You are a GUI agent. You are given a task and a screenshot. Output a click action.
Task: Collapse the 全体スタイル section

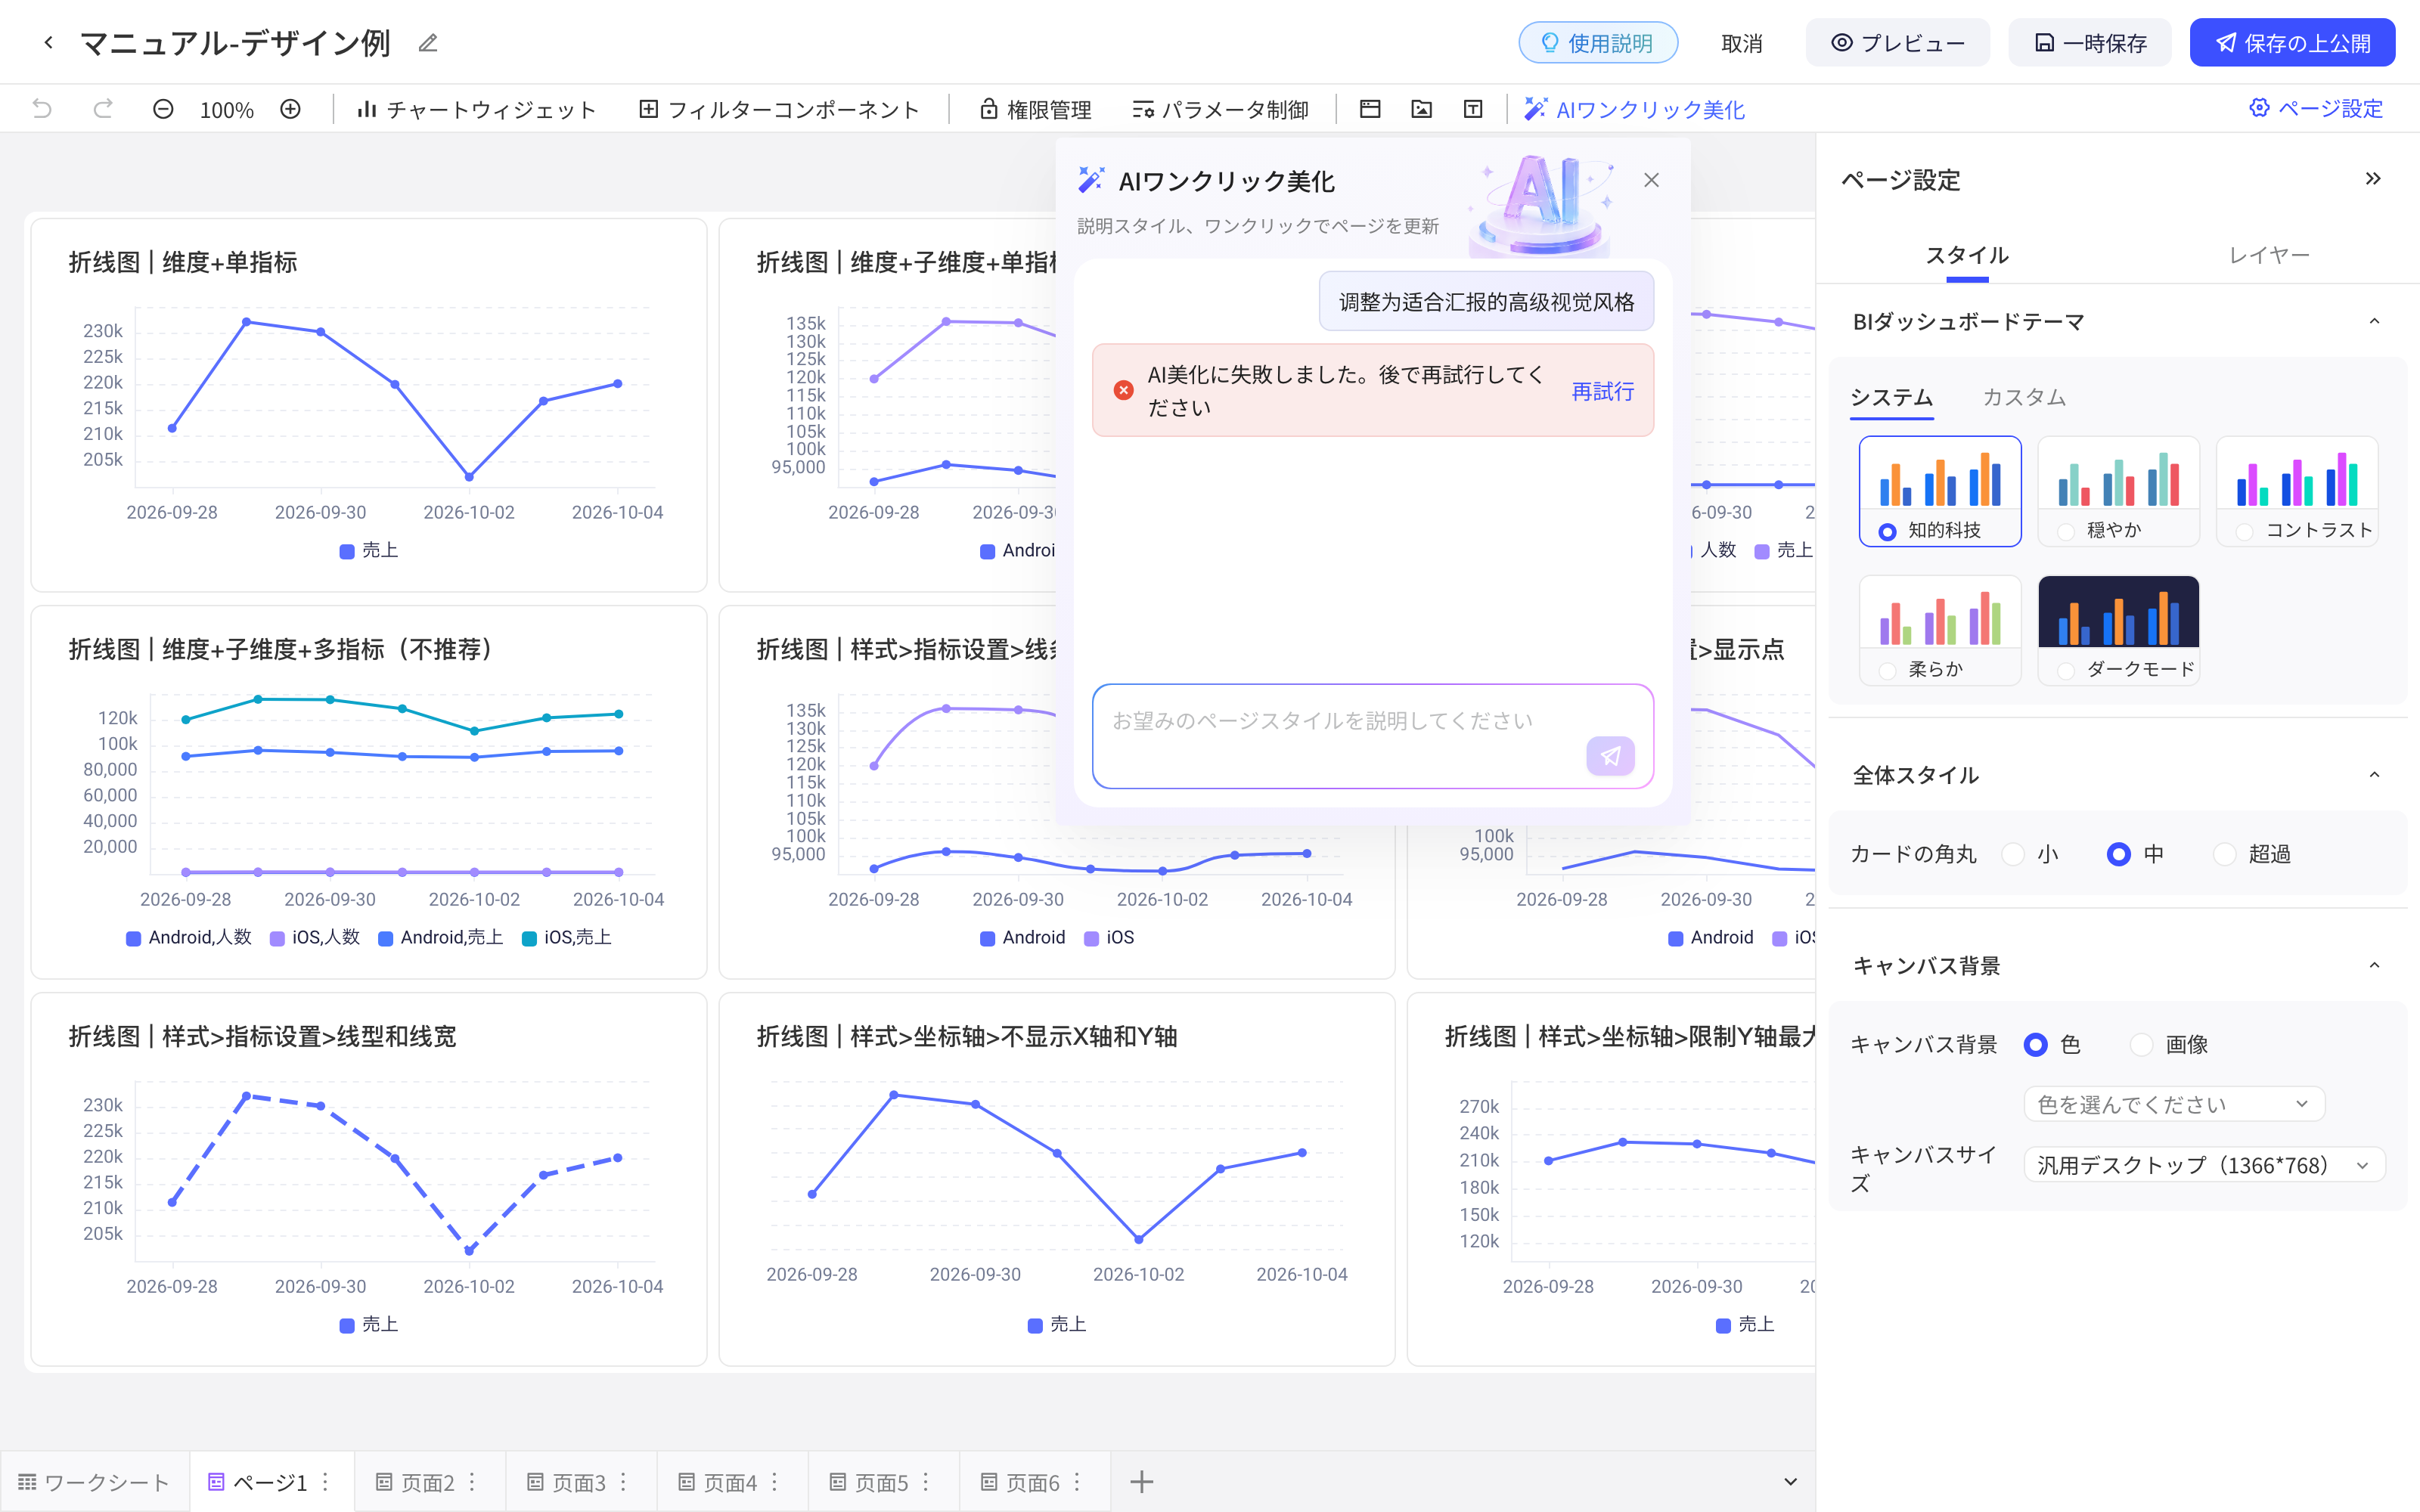tap(2374, 775)
